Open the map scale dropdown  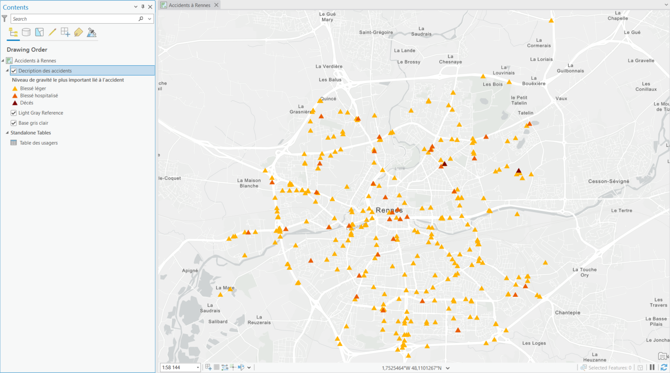coord(198,367)
